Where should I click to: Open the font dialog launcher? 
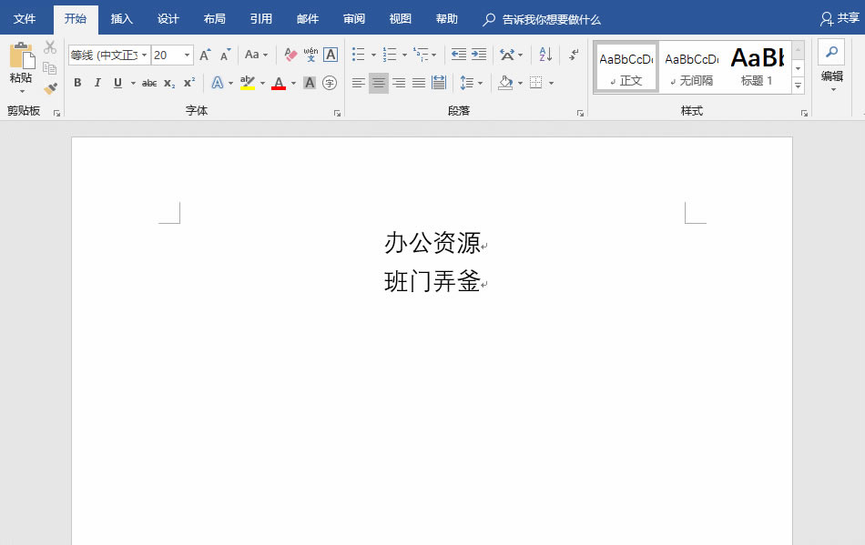(x=337, y=113)
